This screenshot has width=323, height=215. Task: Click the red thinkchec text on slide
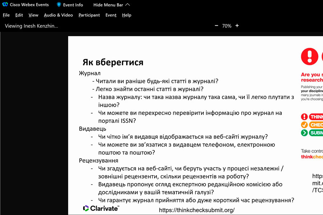point(312,157)
